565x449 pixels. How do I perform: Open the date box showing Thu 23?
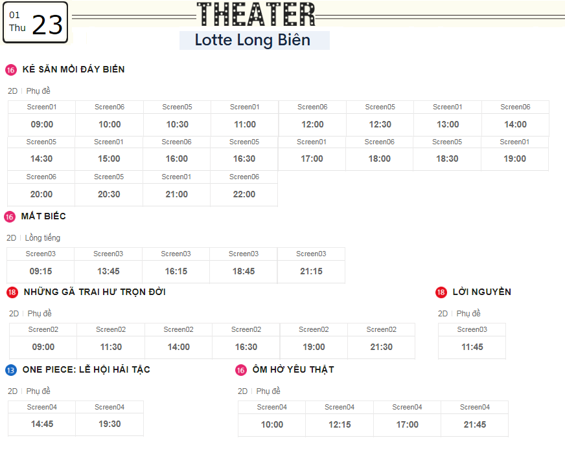35,22
